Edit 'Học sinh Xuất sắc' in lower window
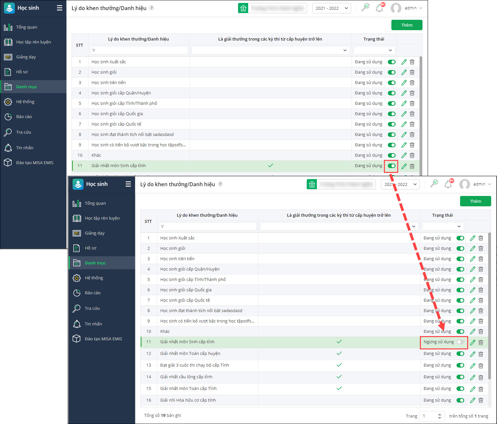Viewport: 497px width, 424px height. tap(473, 238)
